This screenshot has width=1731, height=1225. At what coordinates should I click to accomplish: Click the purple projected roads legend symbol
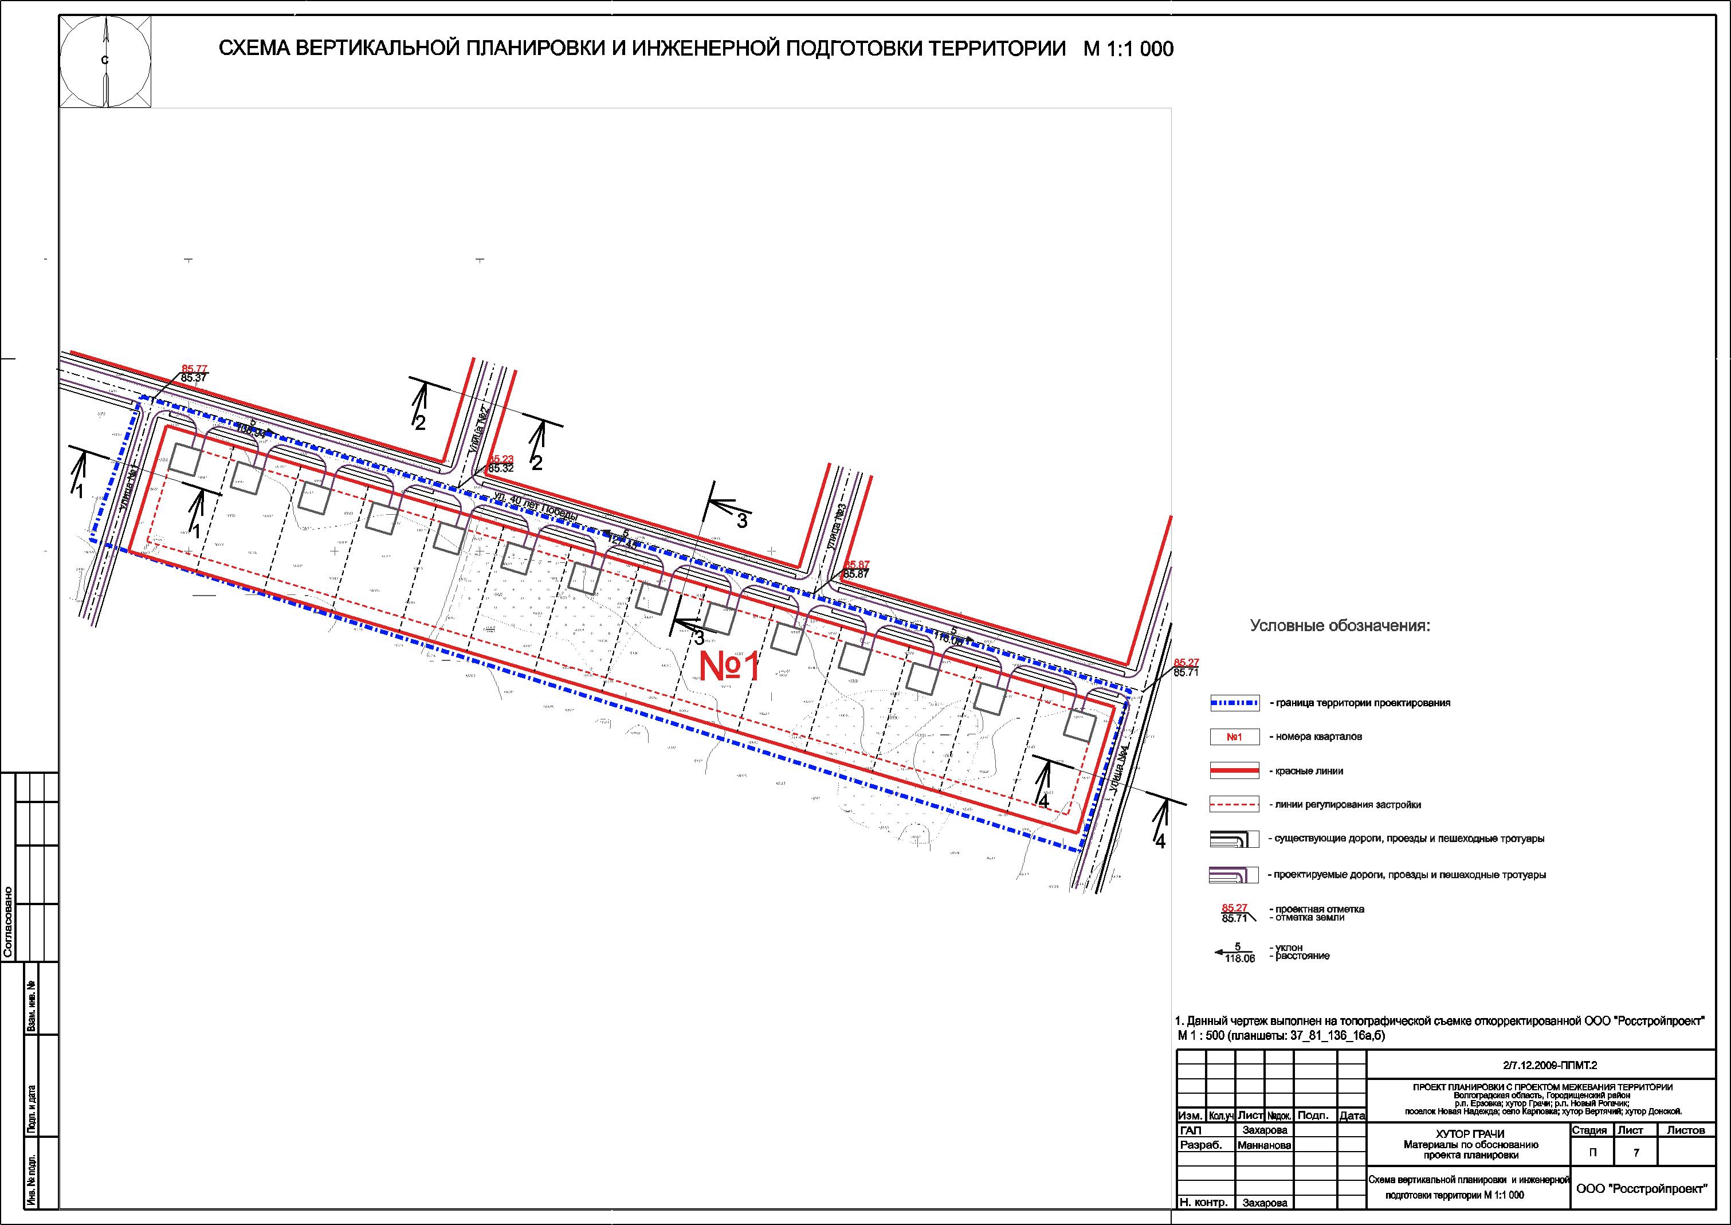1234,875
